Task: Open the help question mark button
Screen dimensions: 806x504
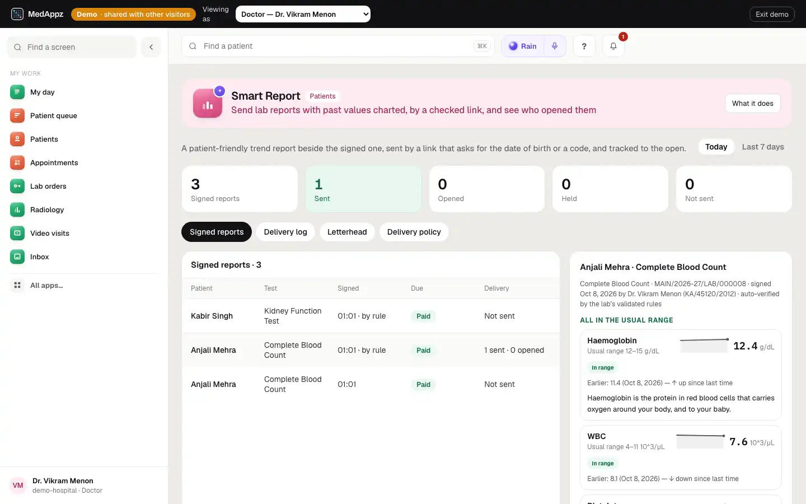Action: click(x=584, y=46)
